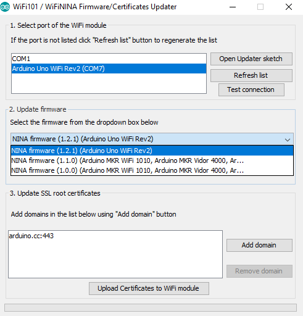Choose NINA firmware (1.1.0) MKR option
303x316 pixels.
(x=152, y=160)
